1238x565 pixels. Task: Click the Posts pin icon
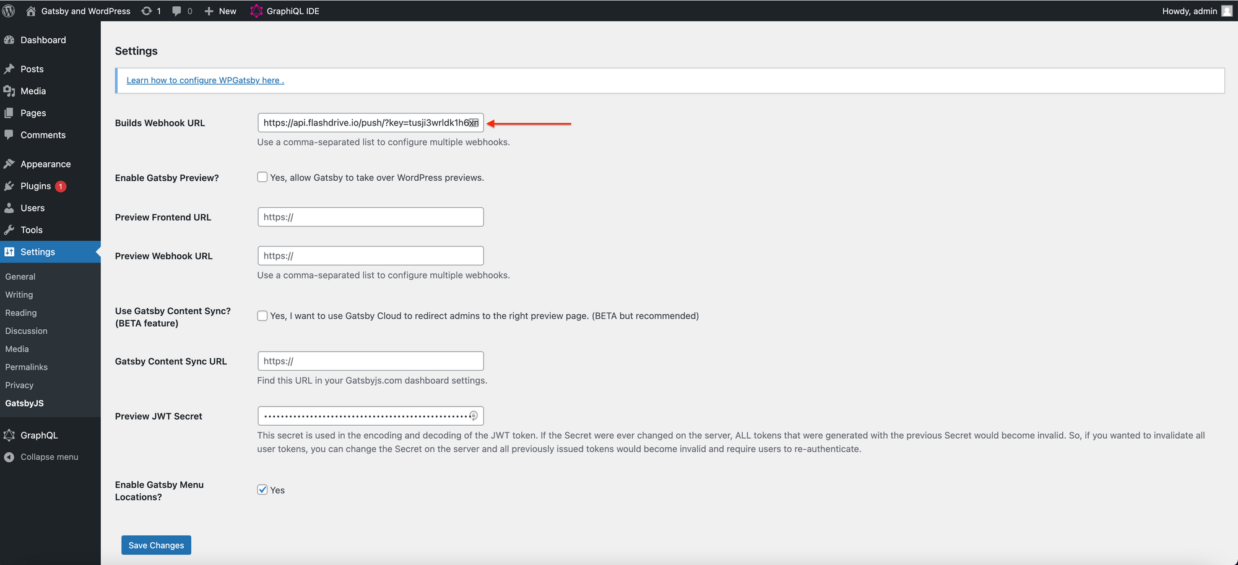[x=9, y=69]
